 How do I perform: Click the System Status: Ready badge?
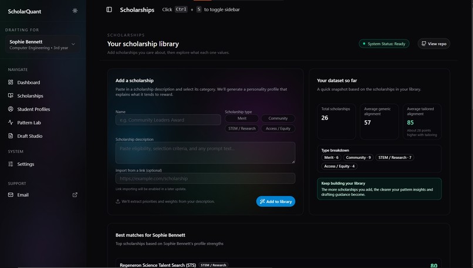pos(384,44)
